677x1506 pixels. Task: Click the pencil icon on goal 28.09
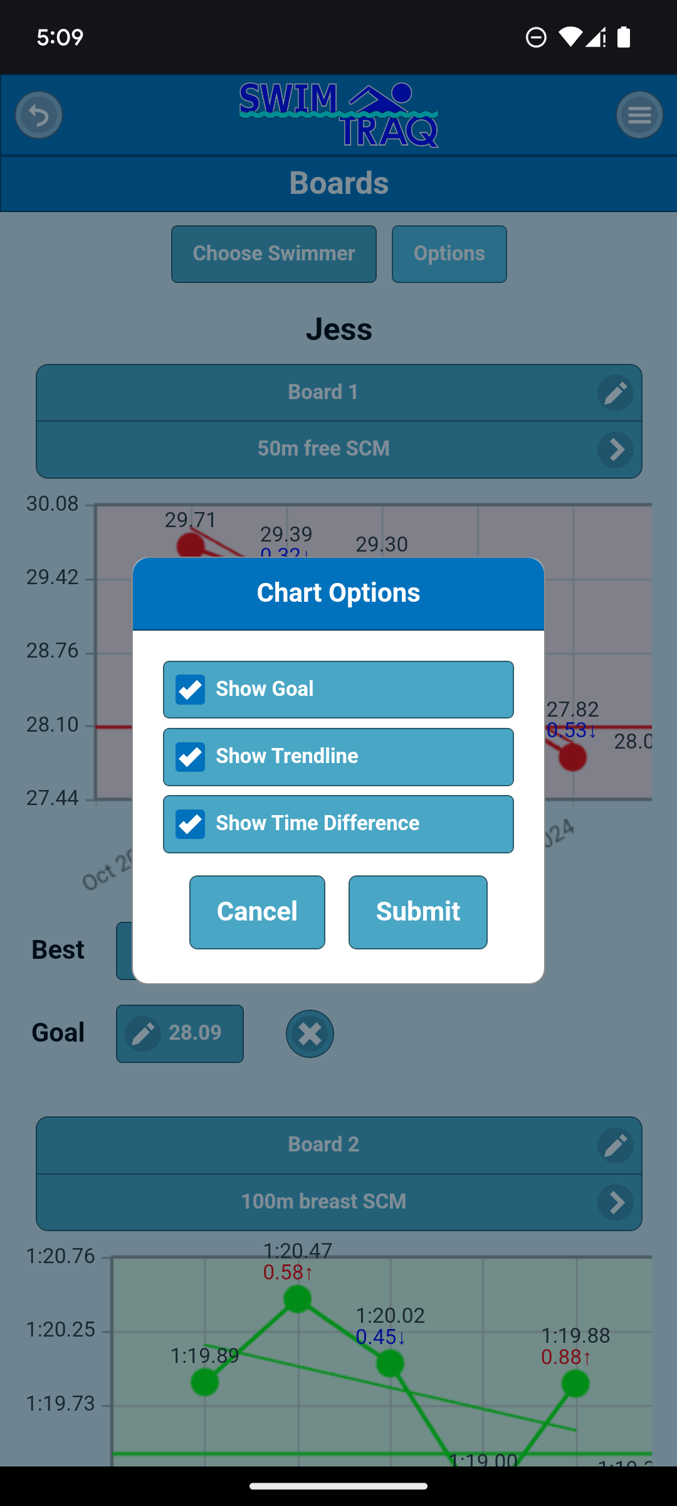tap(144, 1033)
